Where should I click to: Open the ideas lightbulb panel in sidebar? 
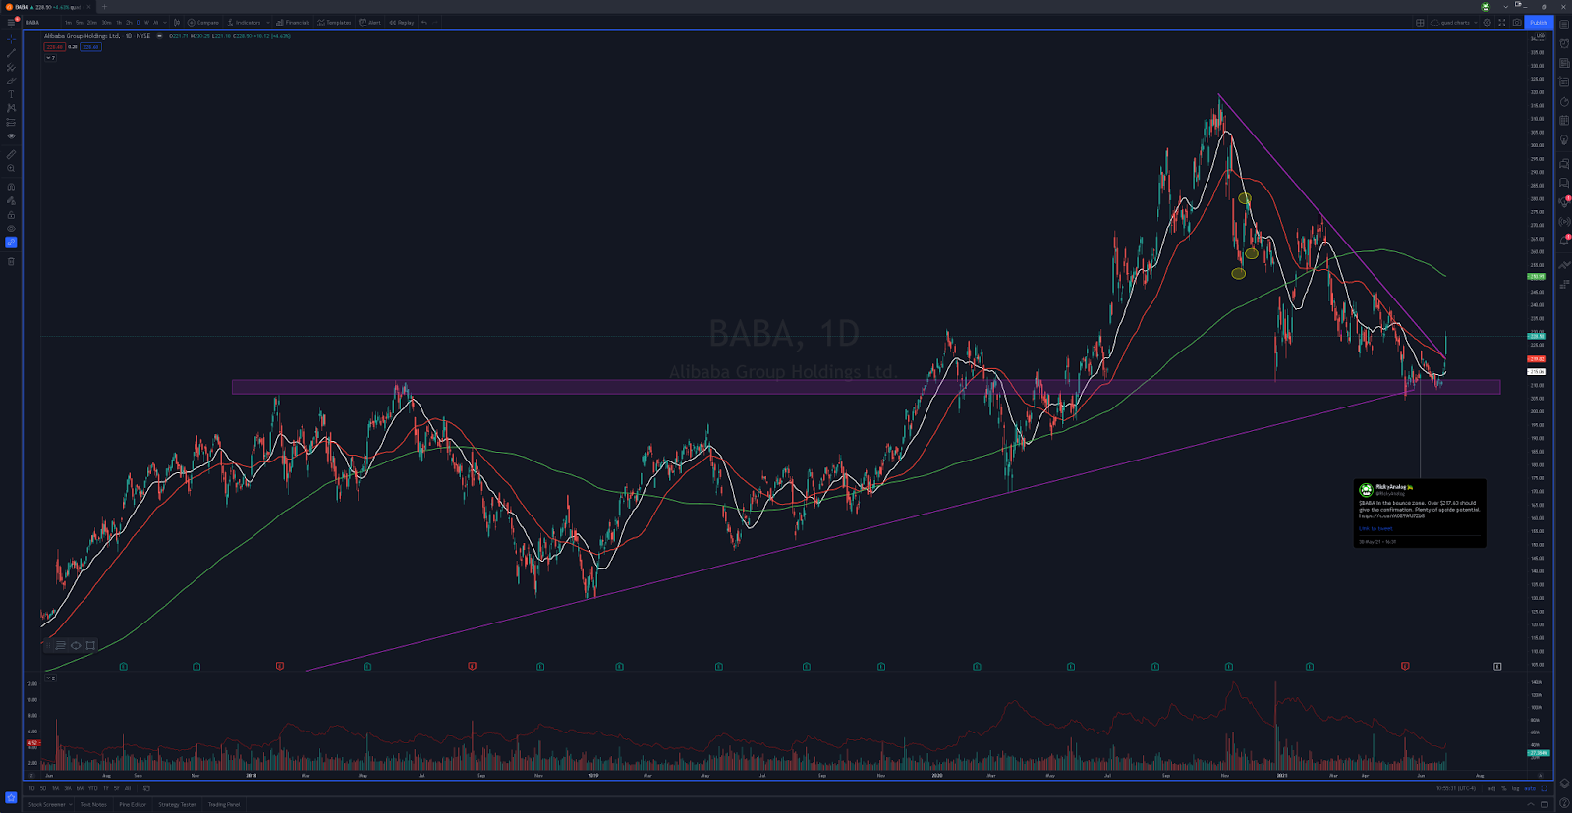[x=1564, y=139]
